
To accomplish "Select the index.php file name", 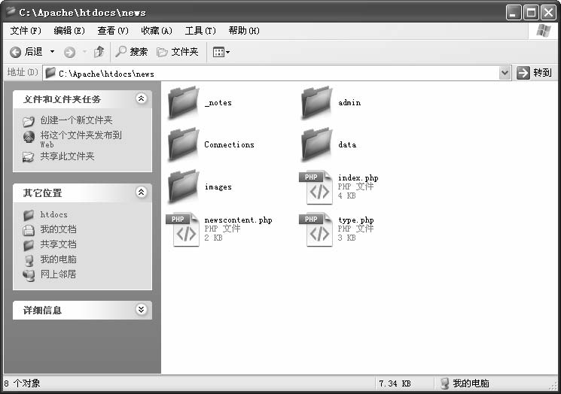I will [x=358, y=178].
